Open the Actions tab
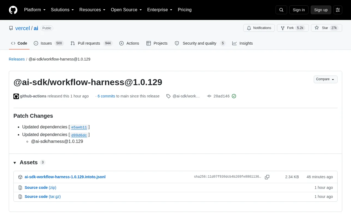Image resolution: width=351 pixels, height=219 pixels. coord(129,43)
